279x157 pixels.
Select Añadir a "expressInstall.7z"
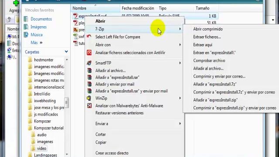click(215, 84)
